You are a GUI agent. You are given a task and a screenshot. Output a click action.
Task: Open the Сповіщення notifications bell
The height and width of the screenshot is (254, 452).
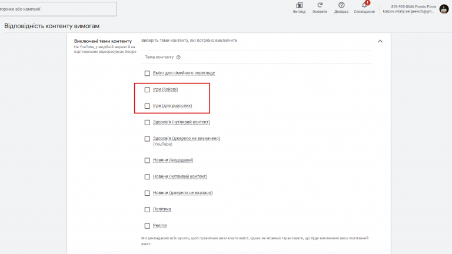[x=364, y=5]
